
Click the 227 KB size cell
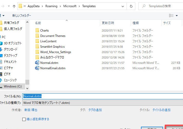click(x=176, y=63)
